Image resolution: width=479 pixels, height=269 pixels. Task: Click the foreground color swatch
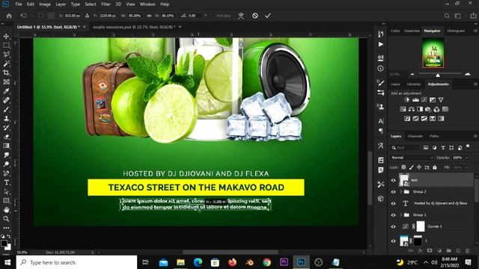(4, 244)
